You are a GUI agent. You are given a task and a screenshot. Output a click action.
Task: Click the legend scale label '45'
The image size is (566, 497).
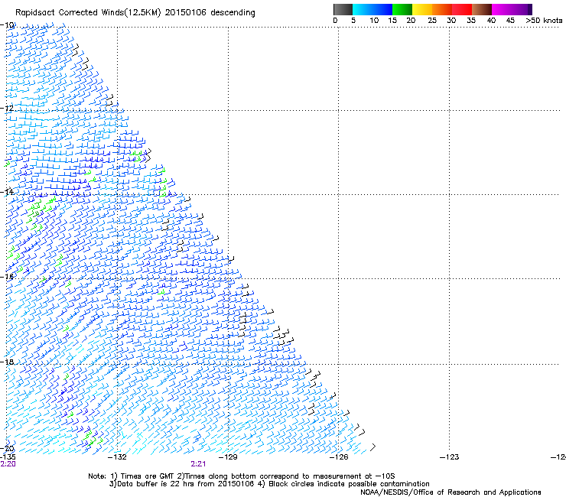click(510, 21)
